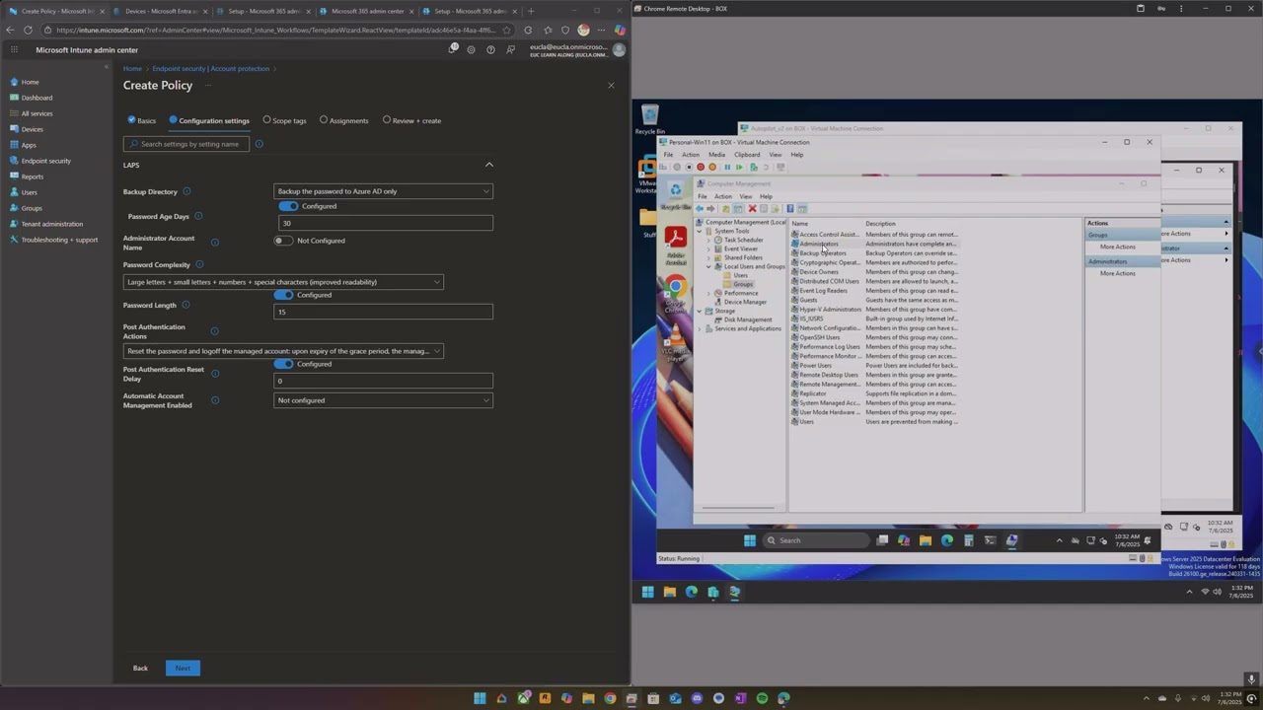Open Endpoint security | Account protection breadcrumb
Viewport: 1263px width, 710px height.
[x=210, y=69]
